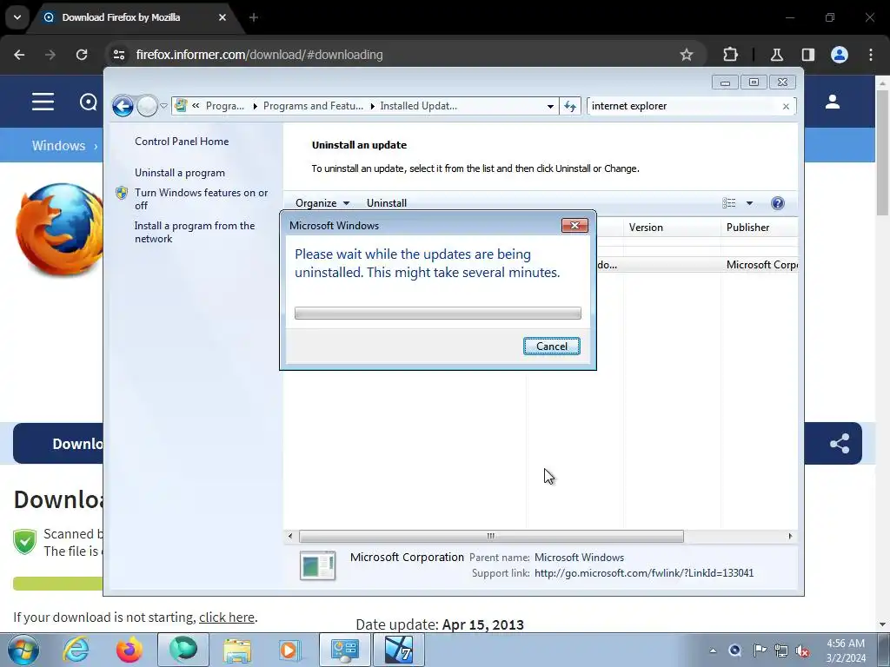Open Windows Explorer folder on taskbar
Screen dimensions: 890x667
click(x=236, y=650)
